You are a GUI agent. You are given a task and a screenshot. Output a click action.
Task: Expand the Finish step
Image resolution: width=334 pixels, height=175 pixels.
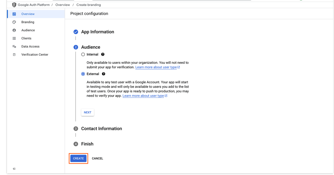(x=87, y=144)
